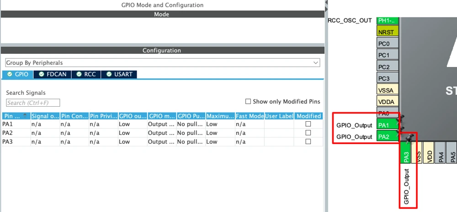Click the PC3 pin on chip

tap(388, 78)
